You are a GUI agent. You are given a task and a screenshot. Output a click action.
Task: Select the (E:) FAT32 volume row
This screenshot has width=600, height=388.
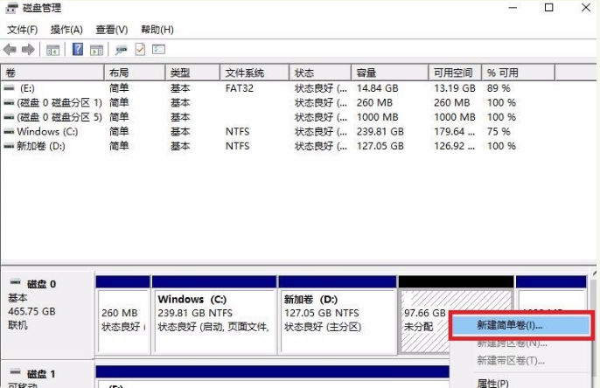(26, 88)
